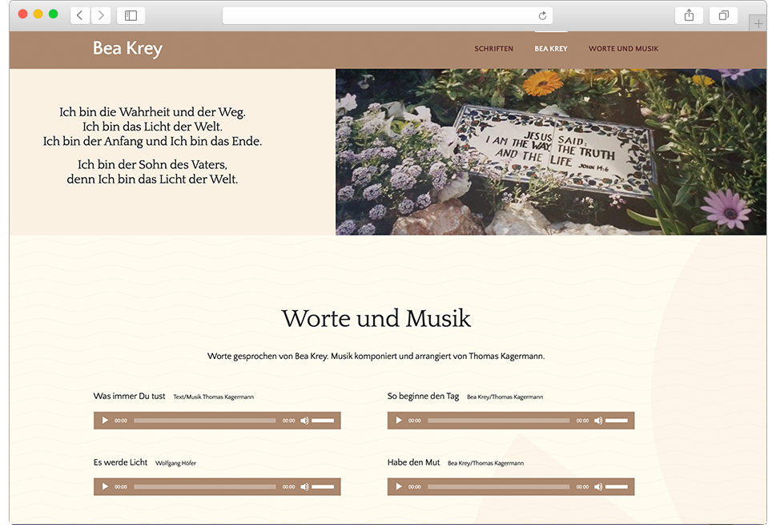Click the Safari back arrow button

(80, 15)
